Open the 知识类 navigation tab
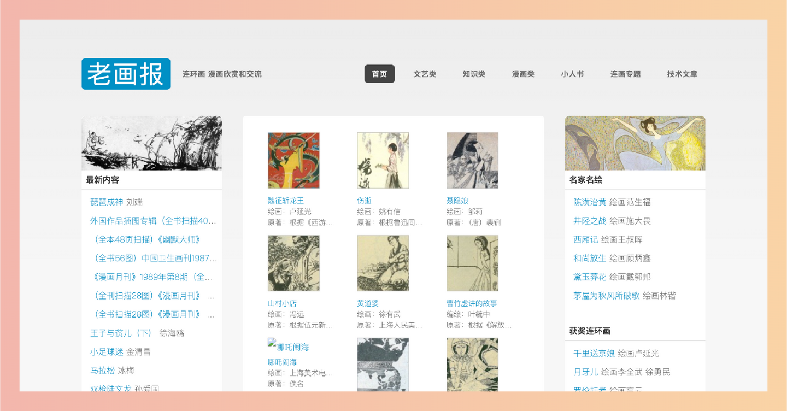Screen dimensions: 787x411 (x=474, y=74)
